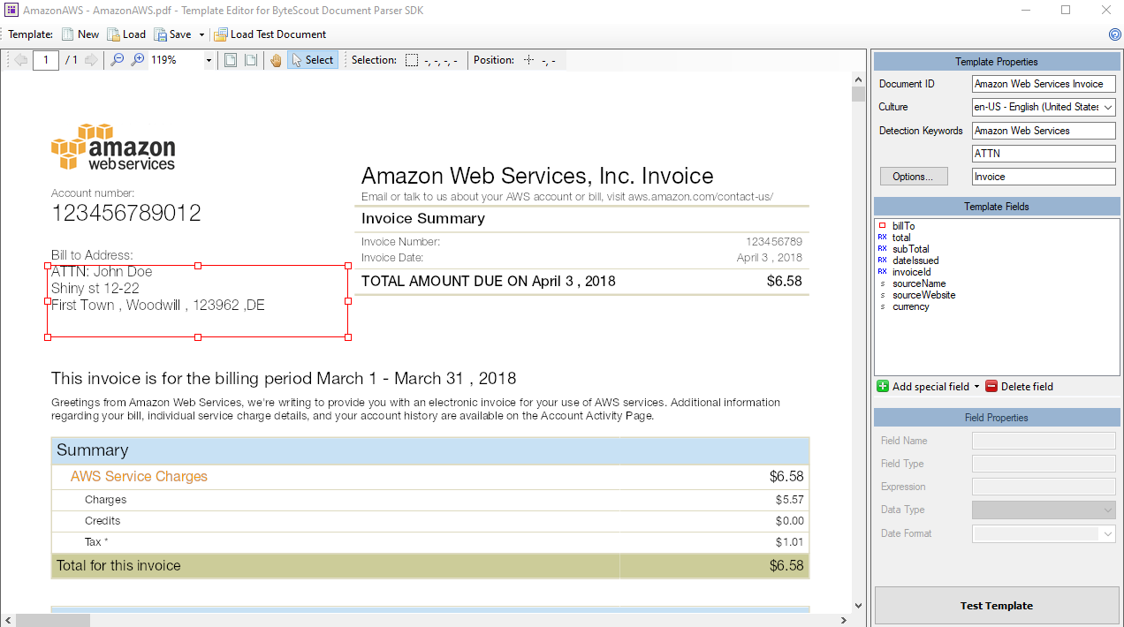This screenshot has height=627, width=1124.
Task: Create a New template
Action: click(80, 34)
